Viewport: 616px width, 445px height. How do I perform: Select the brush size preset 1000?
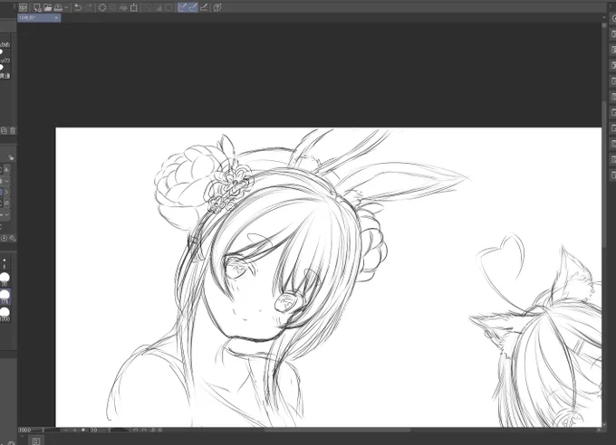click(x=5, y=314)
